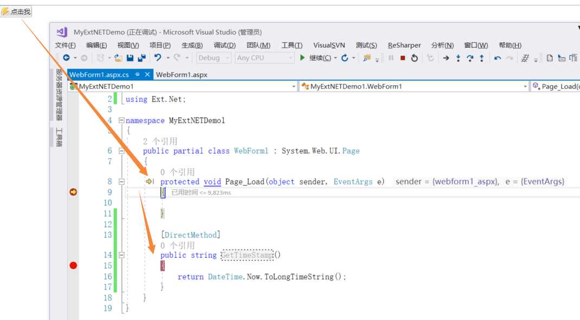
Task: Click the browser refresh icon after 继续
Action: 345,57
